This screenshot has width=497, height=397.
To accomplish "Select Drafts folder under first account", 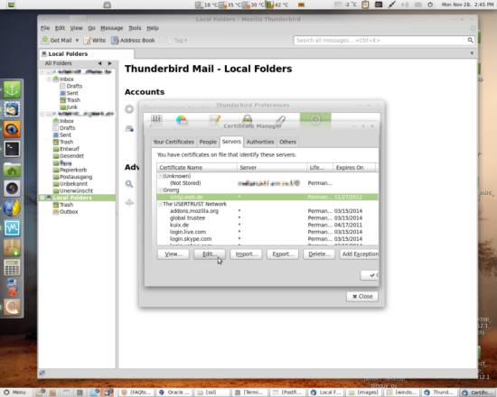I will 74,86.
